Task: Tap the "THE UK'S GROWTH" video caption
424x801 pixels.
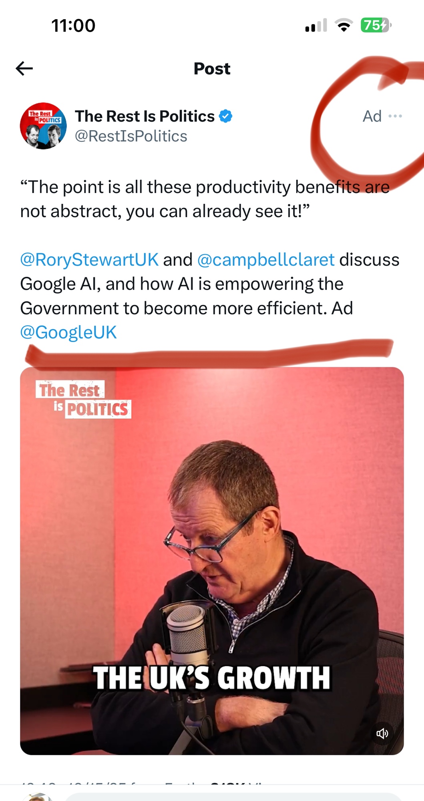Action: coord(212,678)
